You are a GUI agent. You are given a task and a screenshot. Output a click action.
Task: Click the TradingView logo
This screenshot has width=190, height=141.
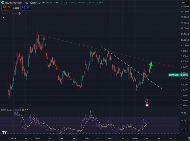(x=4, y=132)
